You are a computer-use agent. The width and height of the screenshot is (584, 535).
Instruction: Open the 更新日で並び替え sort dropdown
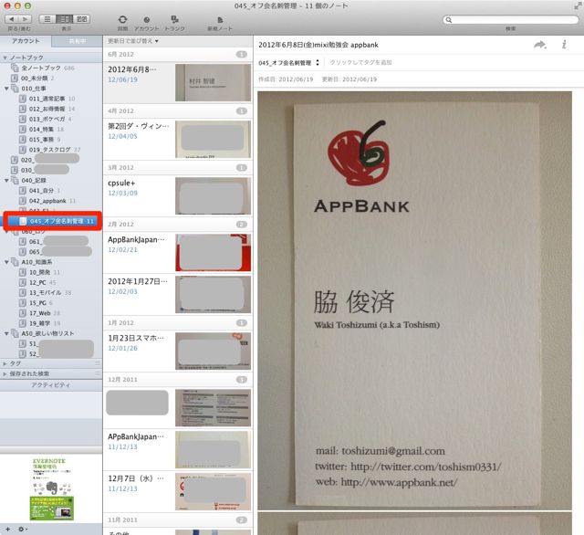coord(133,41)
